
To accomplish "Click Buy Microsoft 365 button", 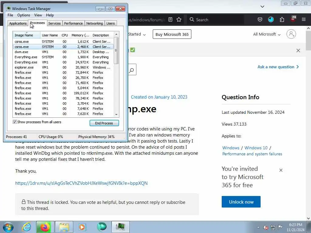I will (x=172, y=34).
